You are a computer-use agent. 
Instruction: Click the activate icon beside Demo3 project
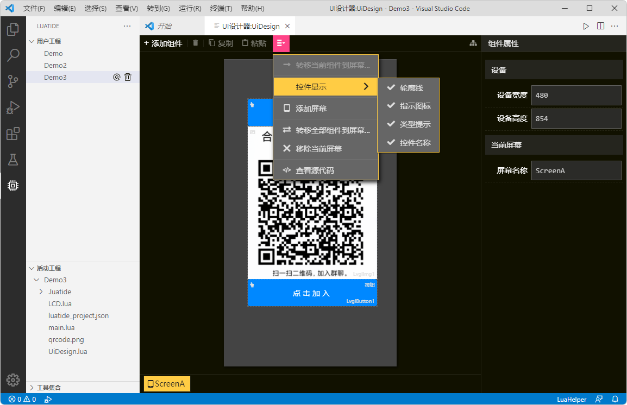click(x=116, y=77)
